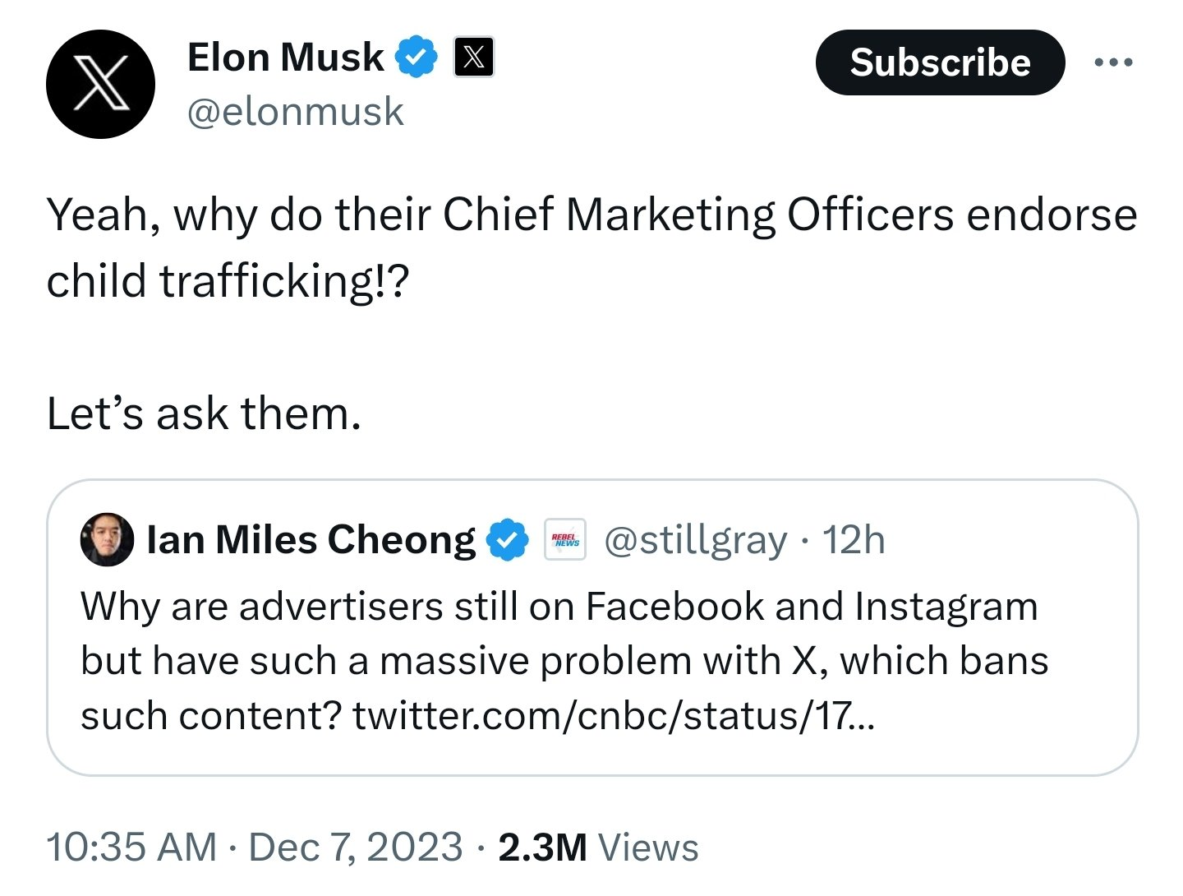1183x896 pixels.
Task: Open the twitter.com/cnbc/status link
Action: (x=614, y=715)
